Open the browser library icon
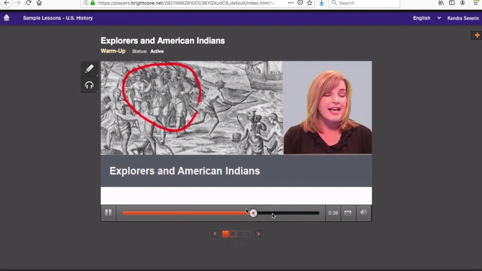 [441, 3]
